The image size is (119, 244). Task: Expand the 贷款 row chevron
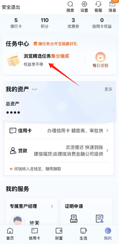pyautogui.click(x=107, y=150)
